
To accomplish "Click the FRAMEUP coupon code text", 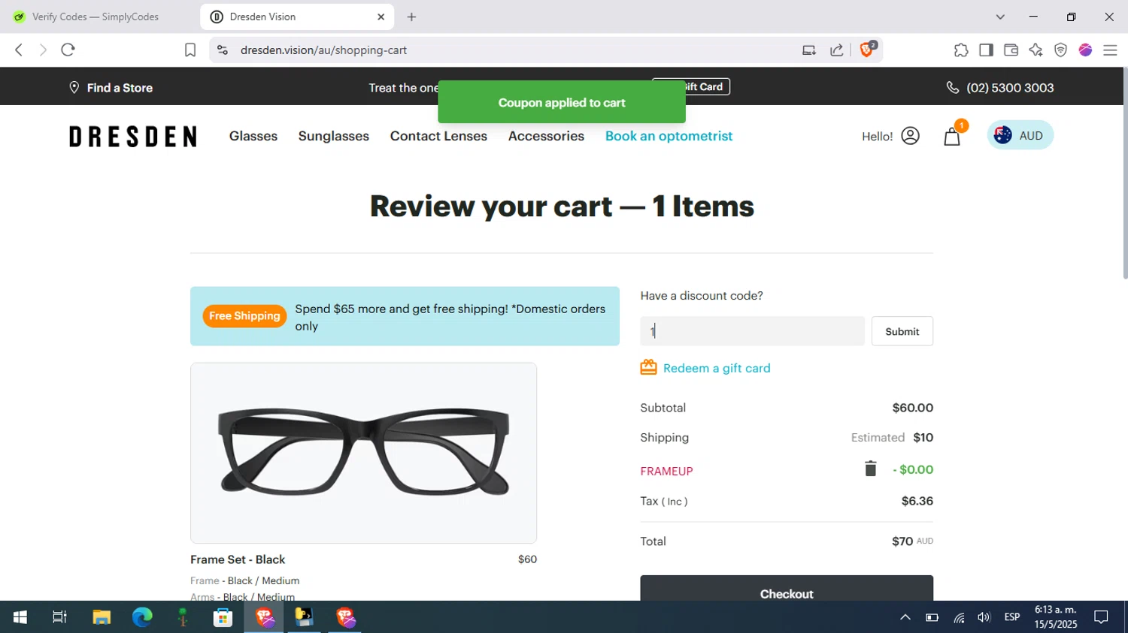I will point(666,471).
